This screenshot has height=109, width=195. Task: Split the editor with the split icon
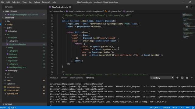pos(192,7)
